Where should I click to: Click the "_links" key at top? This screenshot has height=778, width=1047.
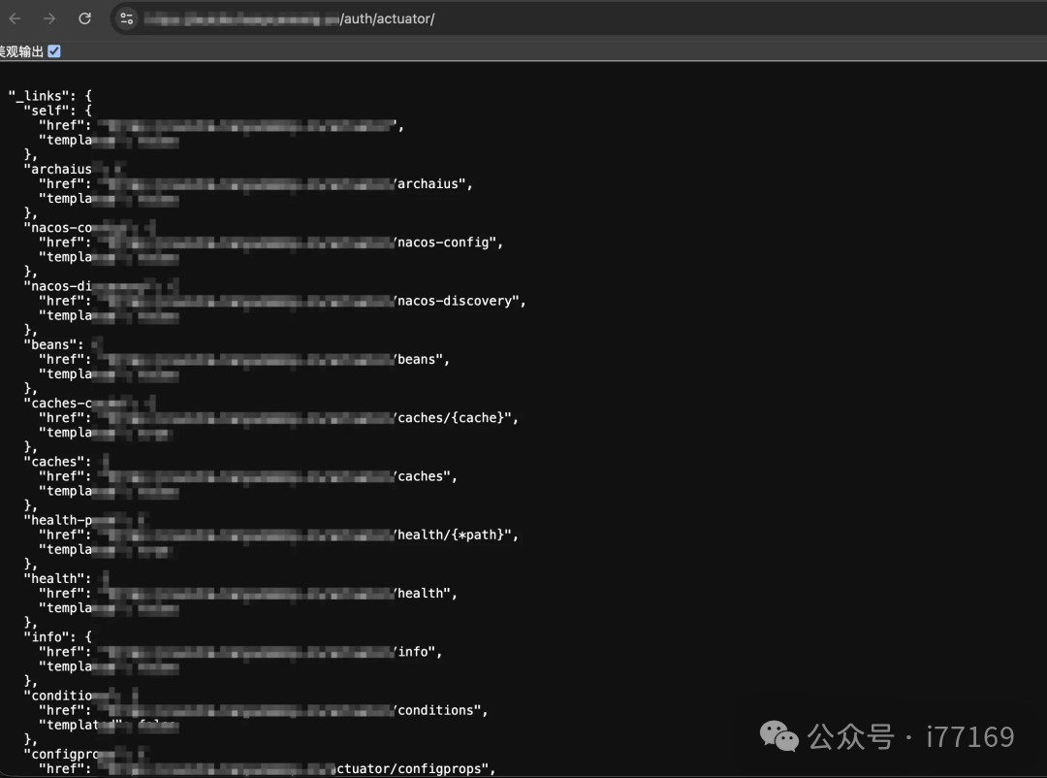tap(42, 96)
